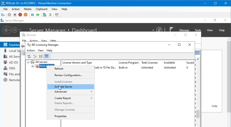Pause the virtual machine
231x127 pixels.
pyautogui.click(x=33, y=15)
